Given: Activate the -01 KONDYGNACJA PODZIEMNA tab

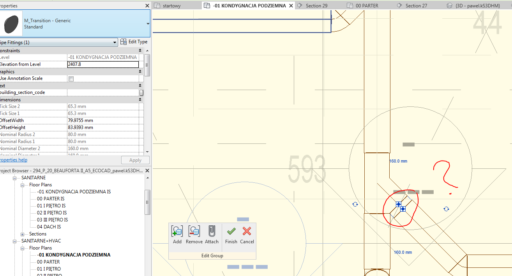Looking at the screenshot, I should (249, 6).
